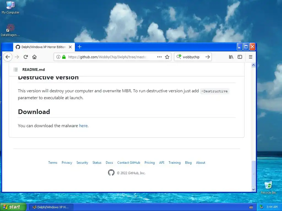
Task: Bookmark this page with the star
Action: pyautogui.click(x=167, y=57)
